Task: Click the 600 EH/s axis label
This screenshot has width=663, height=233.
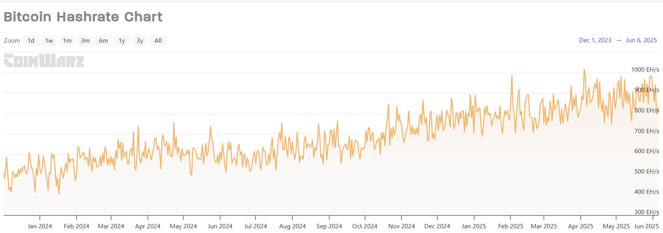Action: [x=646, y=151]
